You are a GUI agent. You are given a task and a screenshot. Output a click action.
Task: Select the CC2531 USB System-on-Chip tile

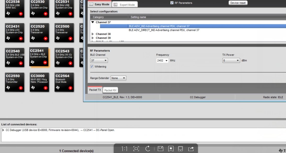64,8
